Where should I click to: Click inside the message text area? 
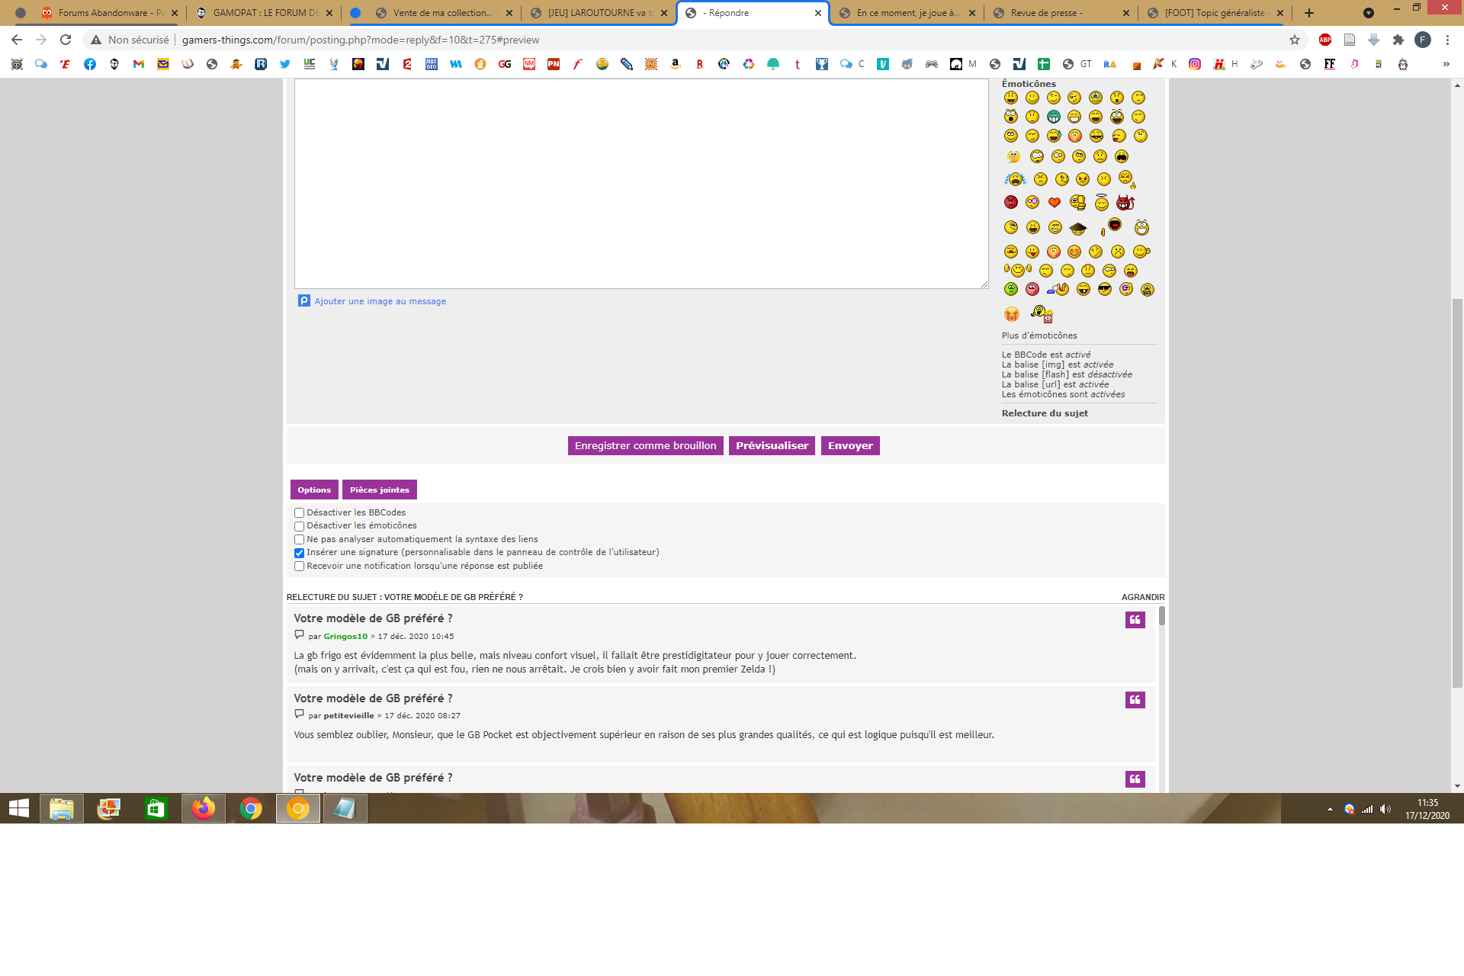click(x=640, y=183)
